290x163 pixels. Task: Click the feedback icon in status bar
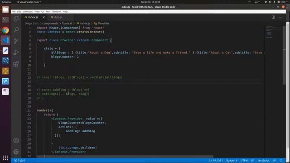coord(275,160)
